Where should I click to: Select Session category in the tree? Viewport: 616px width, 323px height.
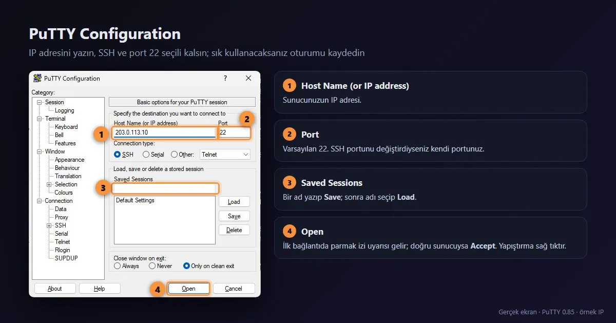(x=54, y=102)
